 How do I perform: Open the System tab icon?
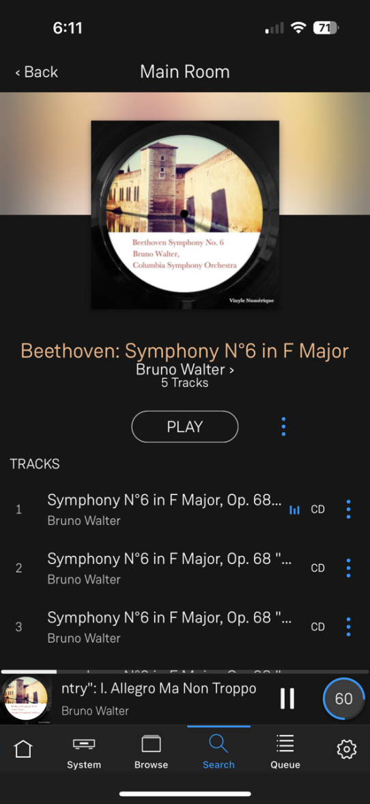(x=83, y=744)
